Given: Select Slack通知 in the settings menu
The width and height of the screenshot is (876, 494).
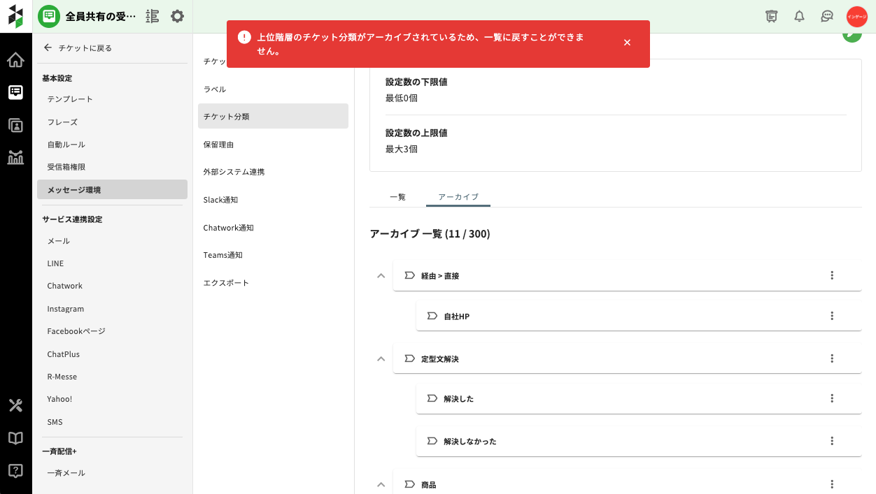Looking at the screenshot, I should click(220, 200).
